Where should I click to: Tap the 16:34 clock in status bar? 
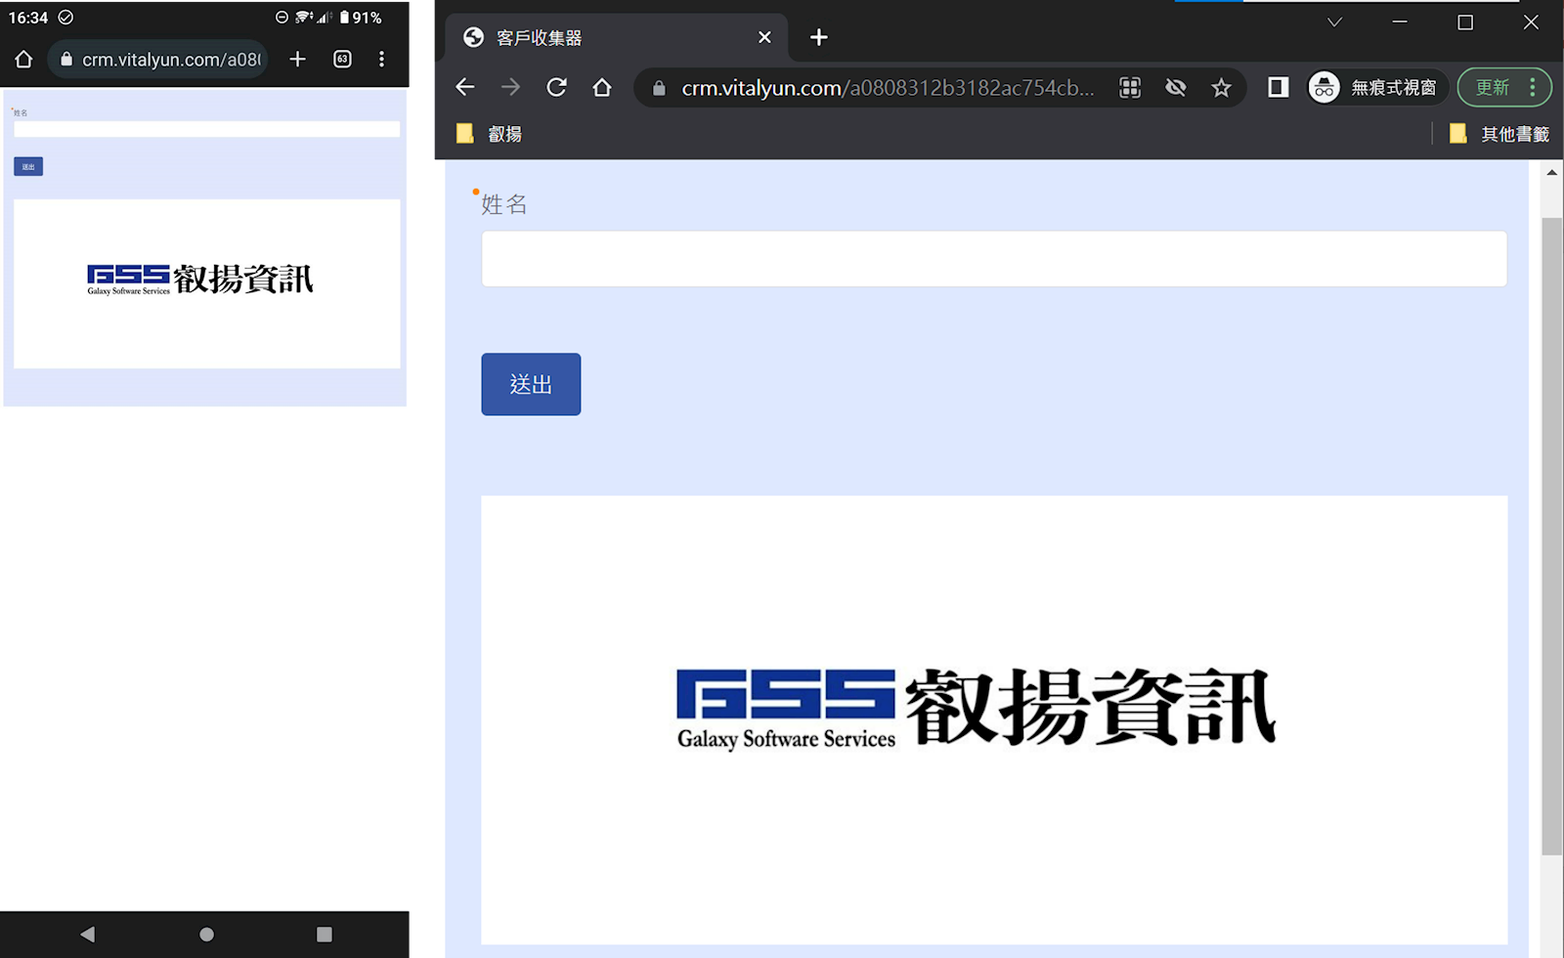28,18
